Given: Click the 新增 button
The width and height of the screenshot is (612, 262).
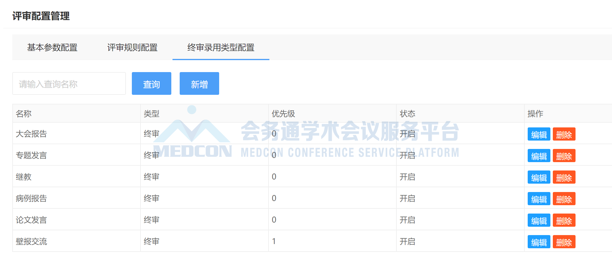Looking at the screenshot, I should click(199, 84).
